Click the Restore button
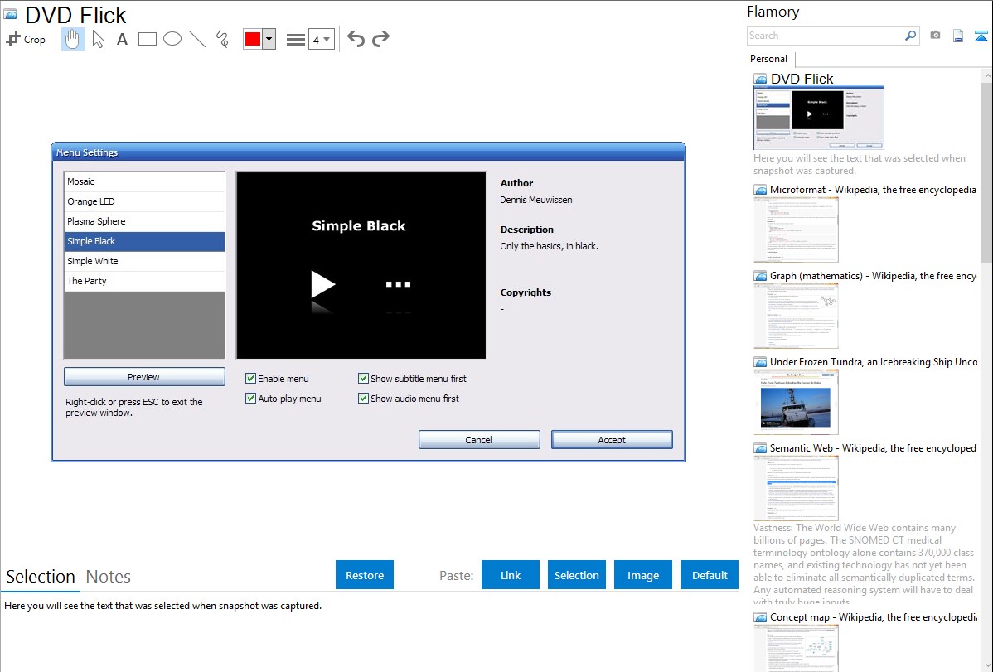This screenshot has height=672, width=993. [x=365, y=575]
